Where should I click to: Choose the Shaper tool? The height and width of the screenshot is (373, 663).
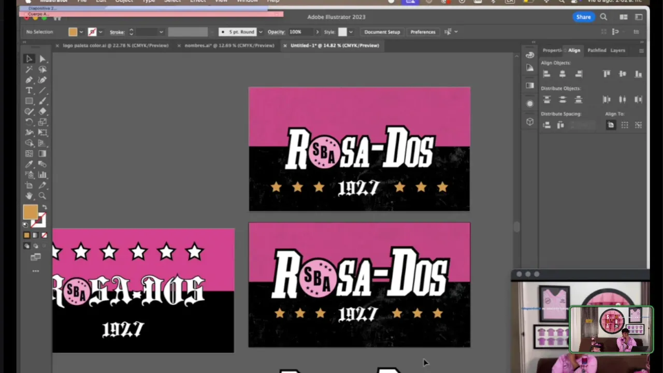click(29, 111)
